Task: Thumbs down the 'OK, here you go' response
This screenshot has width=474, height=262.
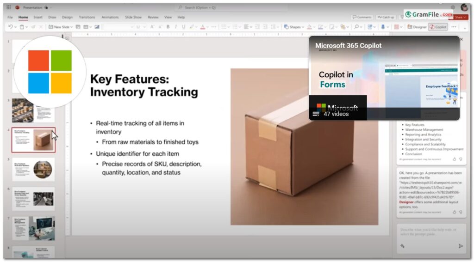Action: [461, 212]
